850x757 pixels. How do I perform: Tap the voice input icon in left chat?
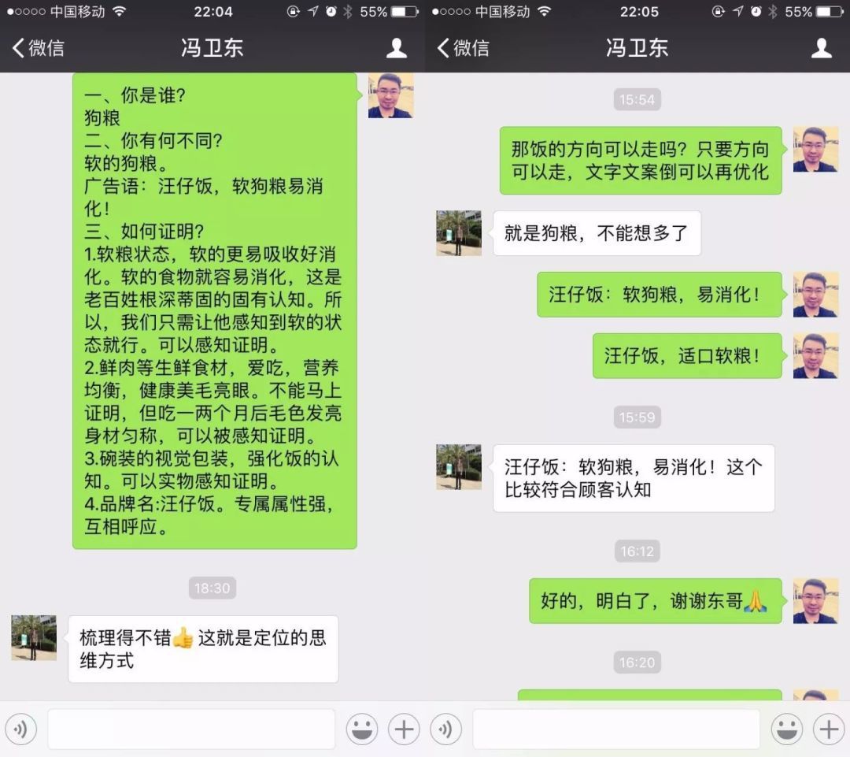[x=20, y=729]
